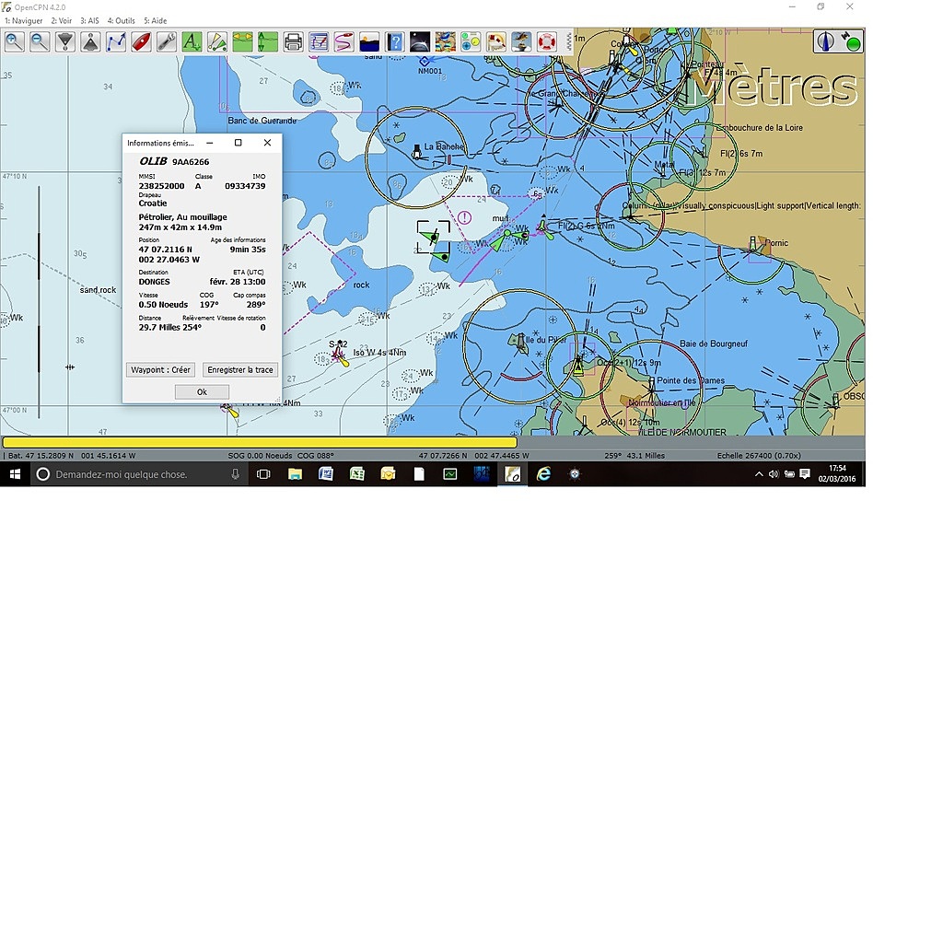Shift to larger scale chart (down-arrow icon)

(x=65, y=41)
